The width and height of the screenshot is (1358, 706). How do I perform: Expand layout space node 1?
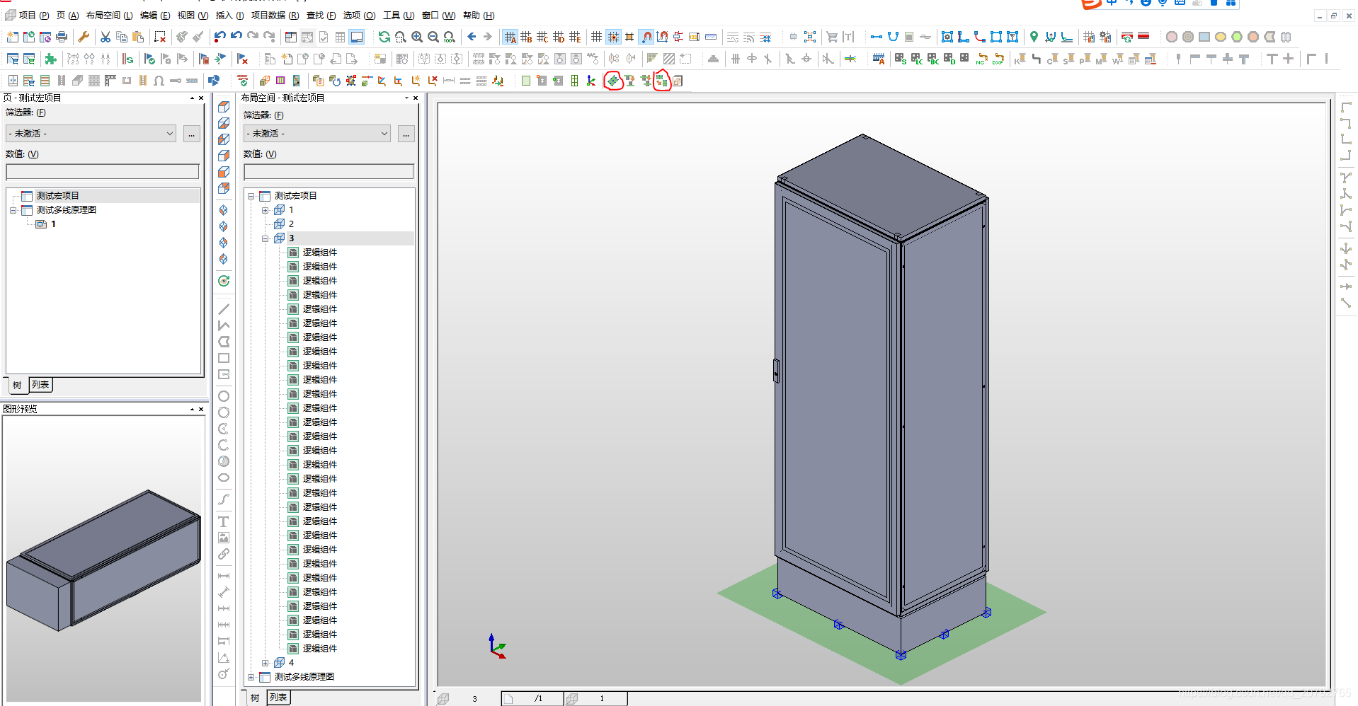(265, 210)
